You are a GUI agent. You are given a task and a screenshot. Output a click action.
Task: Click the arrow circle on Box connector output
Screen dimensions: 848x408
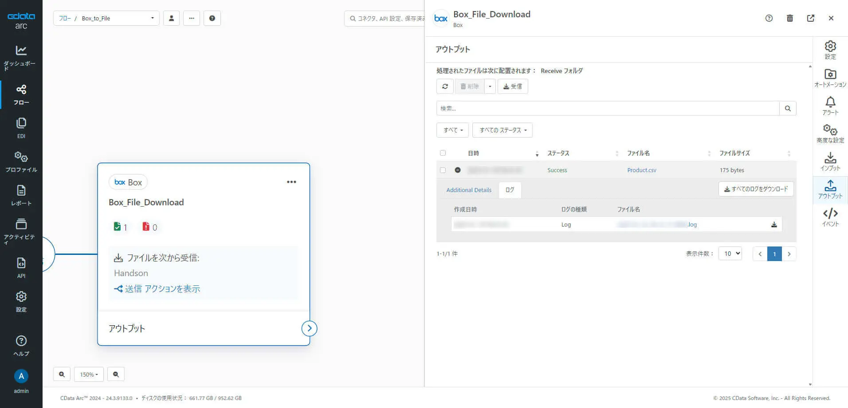tap(309, 328)
